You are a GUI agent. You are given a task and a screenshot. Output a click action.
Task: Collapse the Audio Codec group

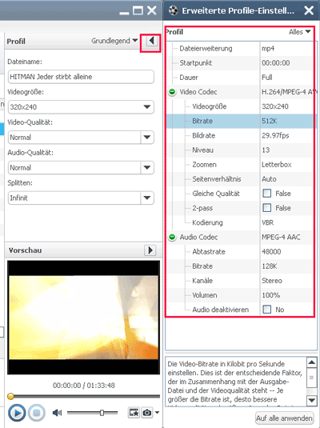click(172, 237)
